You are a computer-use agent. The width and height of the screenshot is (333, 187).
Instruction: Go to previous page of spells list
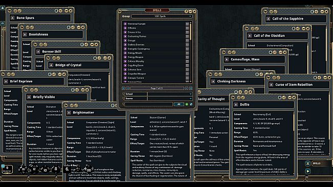pos(128,88)
